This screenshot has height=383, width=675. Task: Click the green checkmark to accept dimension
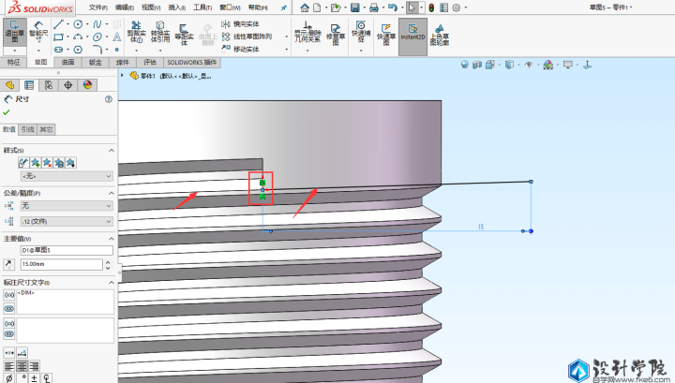click(x=7, y=112)
